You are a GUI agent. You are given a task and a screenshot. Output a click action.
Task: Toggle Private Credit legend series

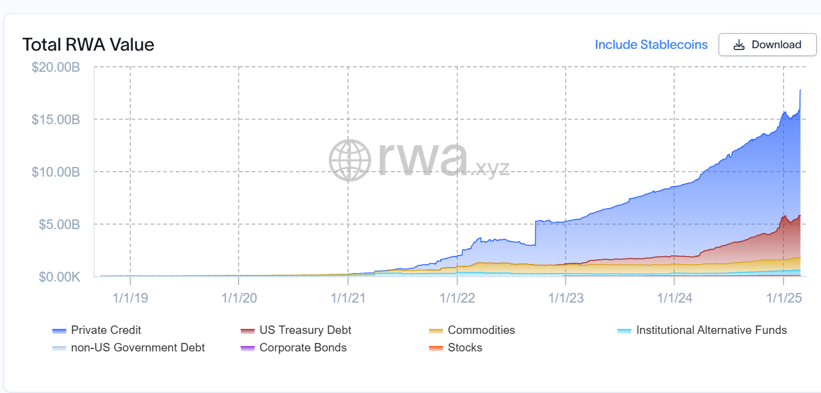tap(106, 330)
